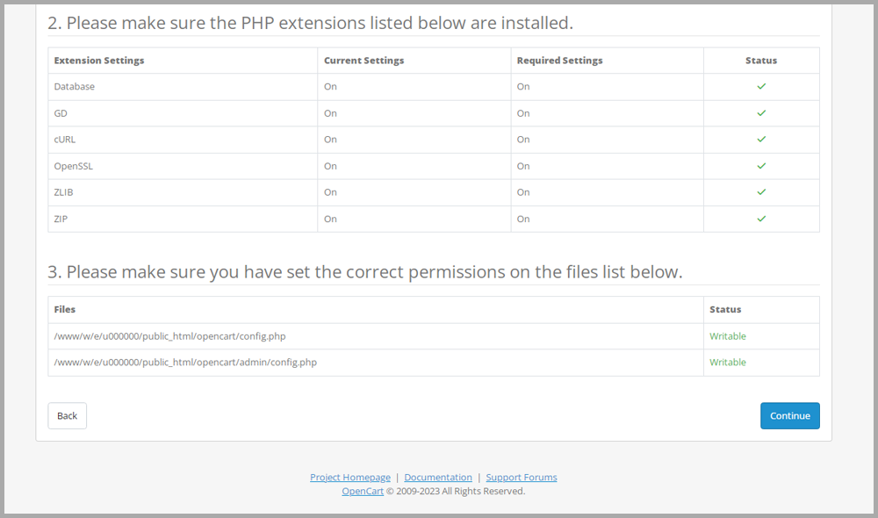
Task: Click the Continue button
Action: pyautogui.click(x=789, y=415)
